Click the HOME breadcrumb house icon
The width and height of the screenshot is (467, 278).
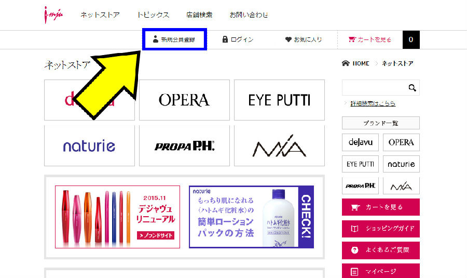(346, 63)
